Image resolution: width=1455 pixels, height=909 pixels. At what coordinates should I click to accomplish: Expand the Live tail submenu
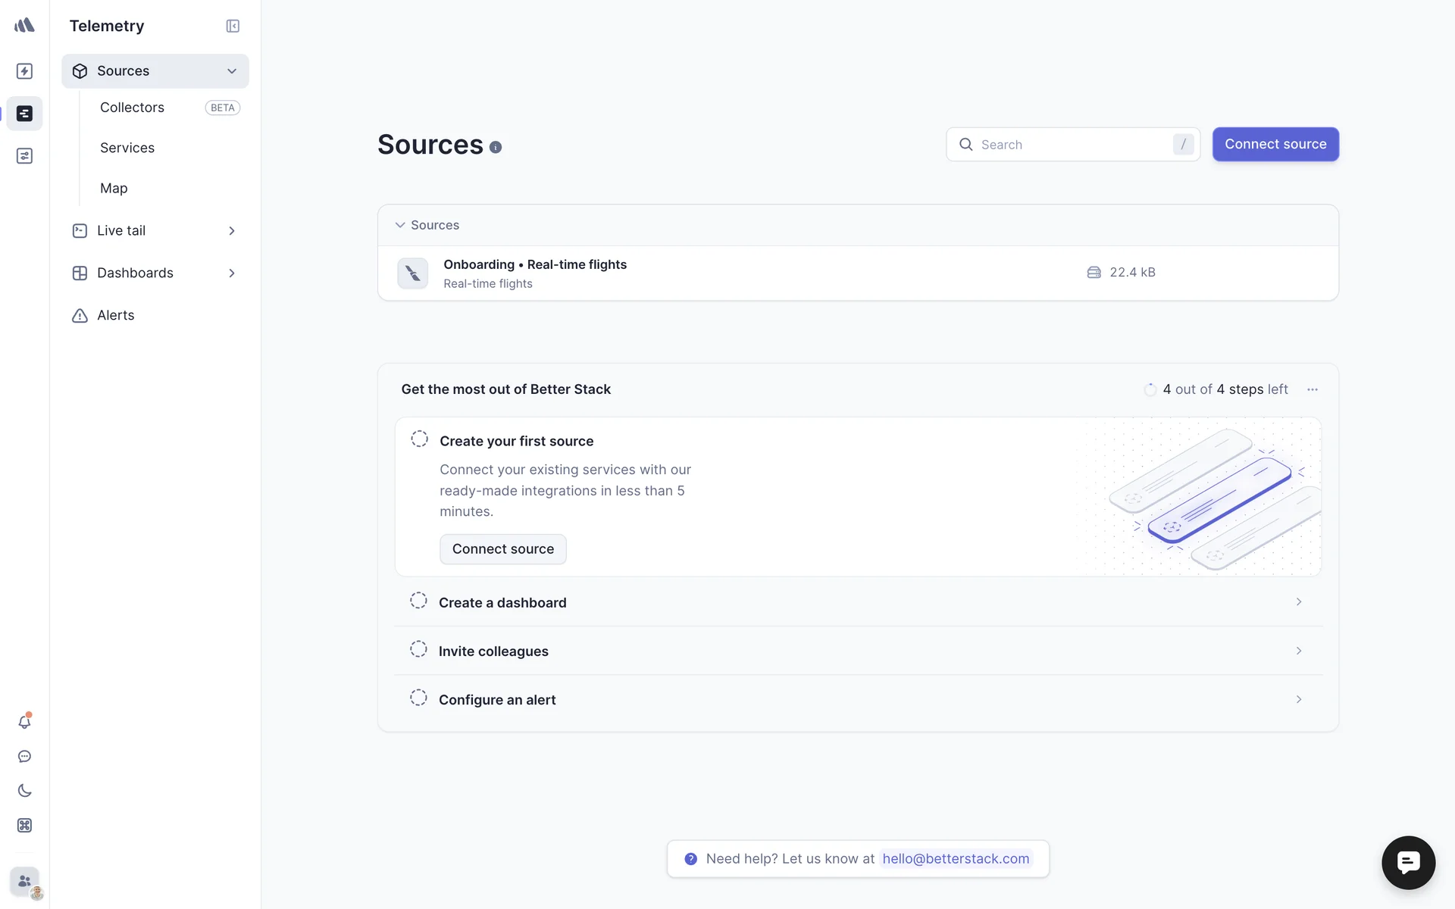tap(232, 230)
